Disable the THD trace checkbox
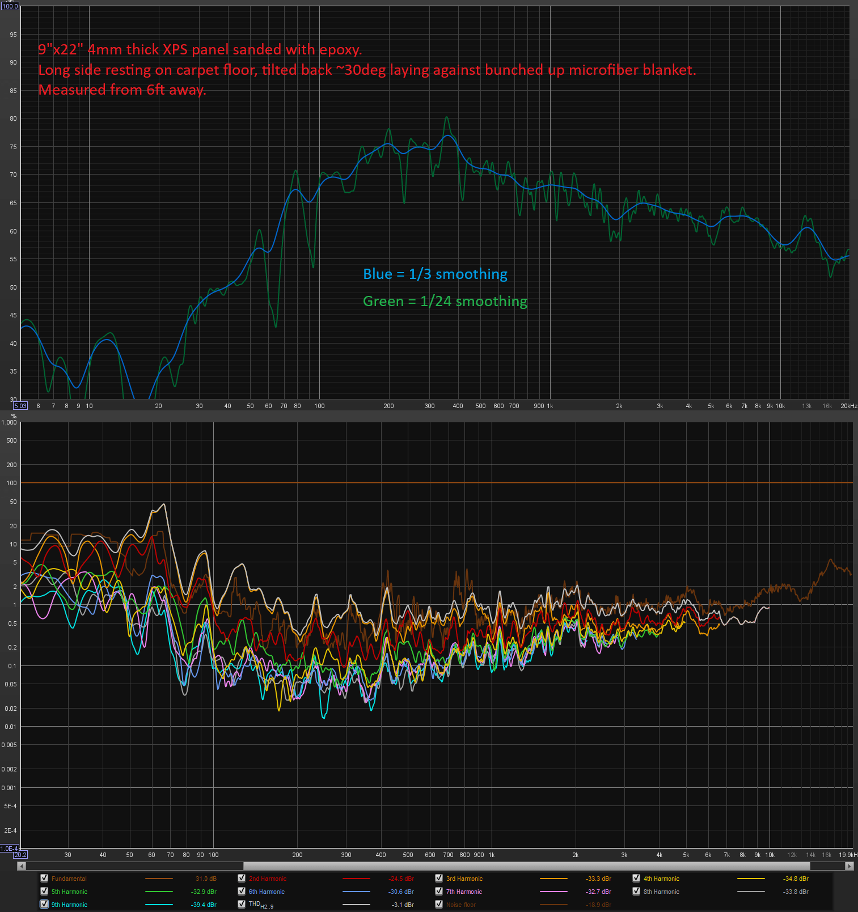 coord(242,904)
